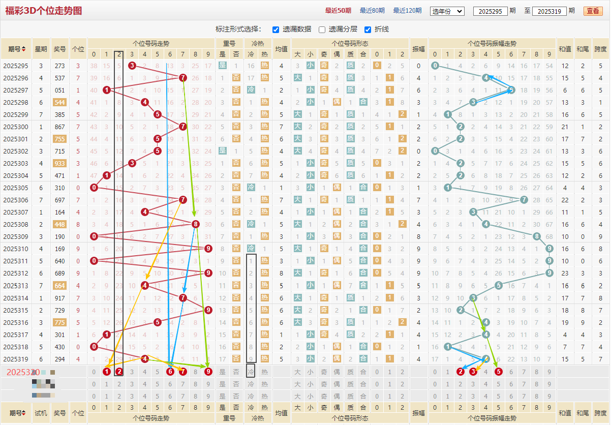
Task: Click award number 294 in row 2025319
Action: [60, 359]
